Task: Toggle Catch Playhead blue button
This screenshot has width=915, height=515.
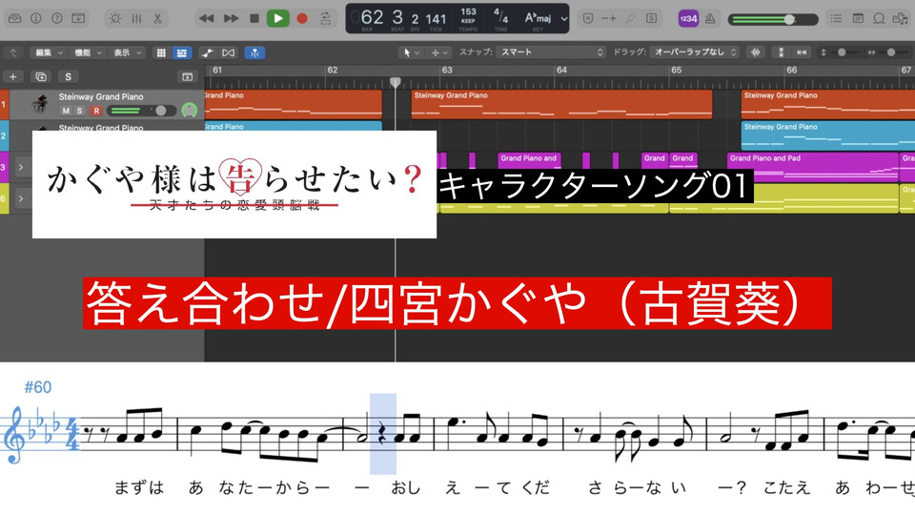Action: tap(254, 52)
